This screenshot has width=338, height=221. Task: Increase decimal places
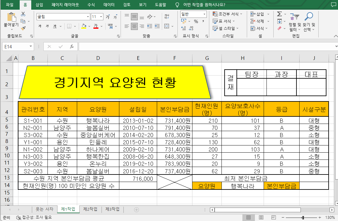pos(184,28)
